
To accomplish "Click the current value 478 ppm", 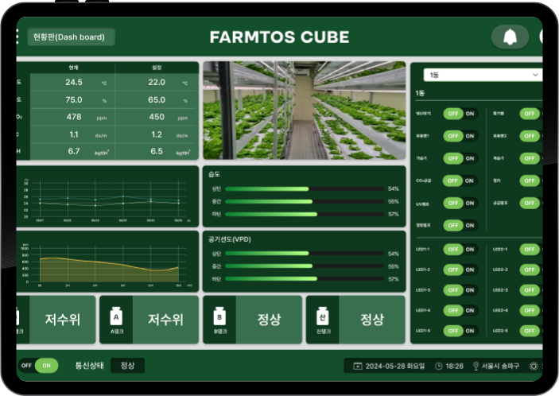I will [74, 117].
